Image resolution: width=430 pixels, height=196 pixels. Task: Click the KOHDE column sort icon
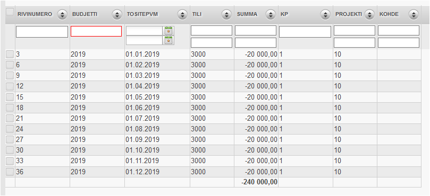[x=414, y=14]
